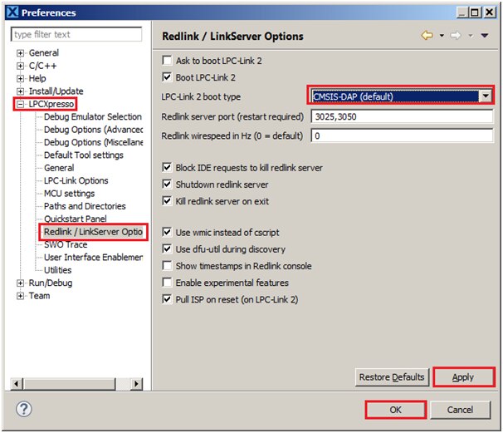
Task: Toggle Kill redlink server on exit
Action: pyautogui.click(x=167, y=201)
